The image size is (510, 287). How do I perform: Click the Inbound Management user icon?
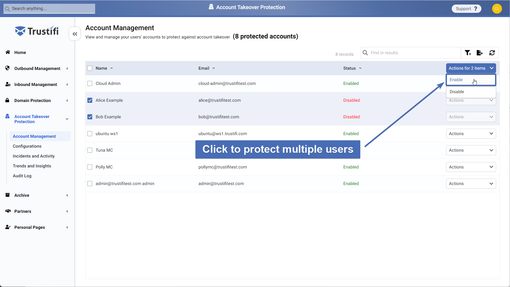pyautogui.click(x=8, y=84)
